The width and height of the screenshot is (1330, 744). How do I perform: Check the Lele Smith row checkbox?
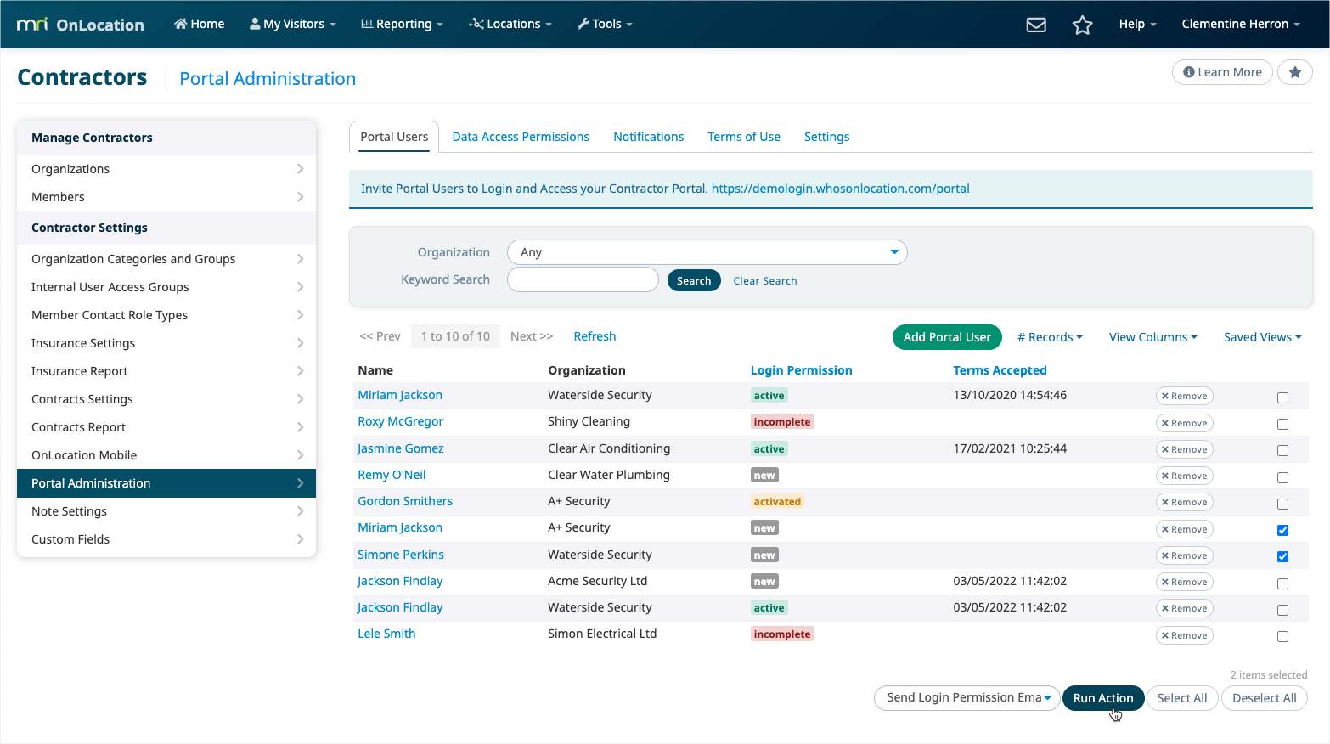[1282, 636]
